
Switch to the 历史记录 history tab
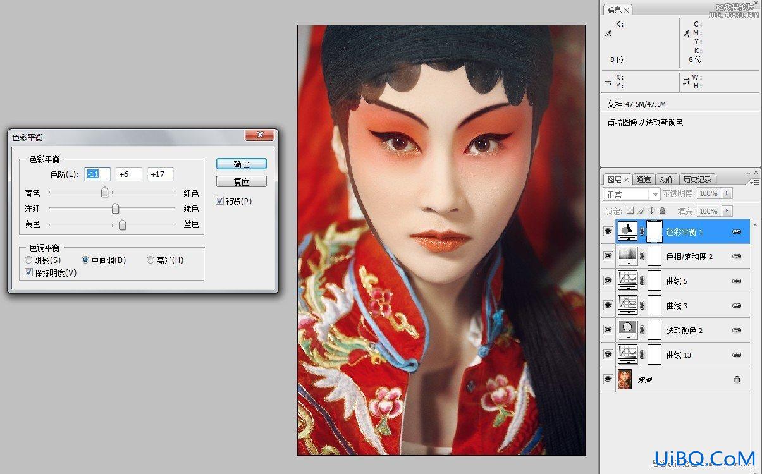click(697, 179)
